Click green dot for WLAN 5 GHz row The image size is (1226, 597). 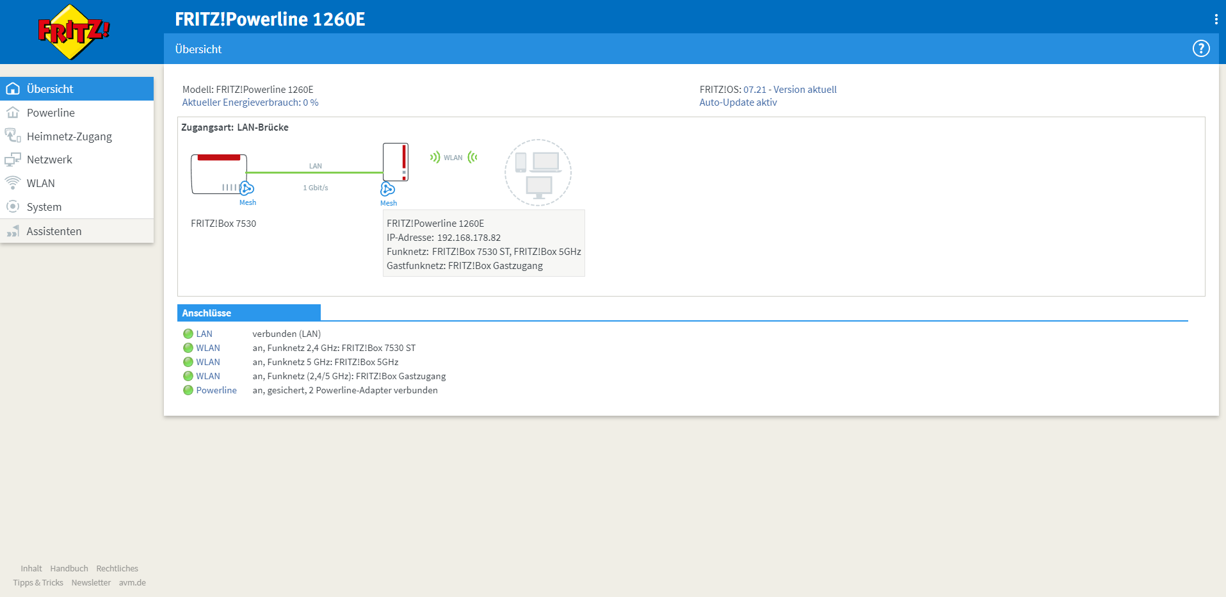[188, 362]
